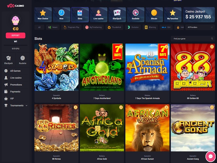Select the Woo Choice category tab
217x163 pixels.
(x=43, y=15)
